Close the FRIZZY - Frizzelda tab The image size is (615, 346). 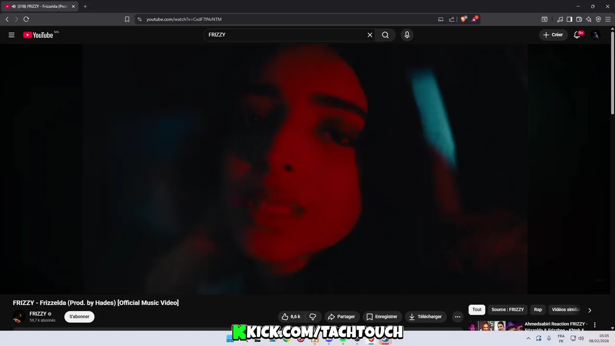pos(74,6)
